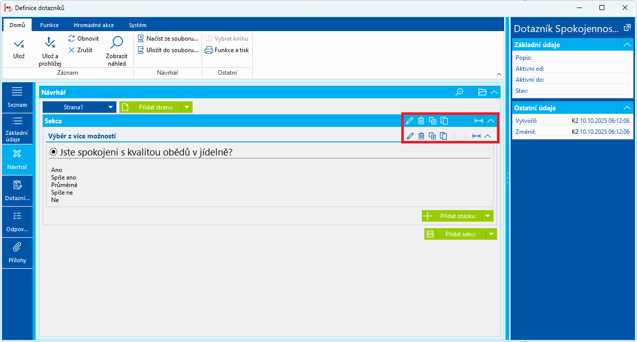Copy the Výběr z více možností question

pyautogui.click(x=443, y=136)
